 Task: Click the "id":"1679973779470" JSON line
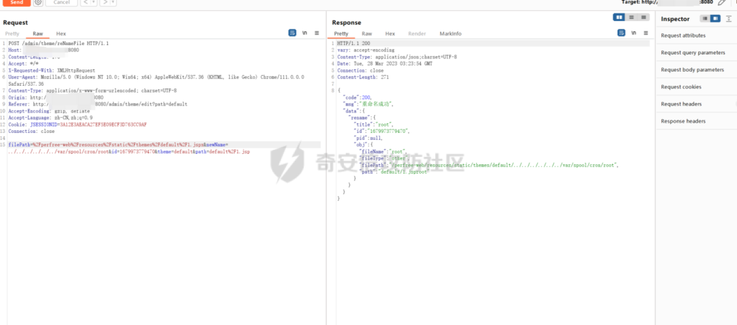381,131
